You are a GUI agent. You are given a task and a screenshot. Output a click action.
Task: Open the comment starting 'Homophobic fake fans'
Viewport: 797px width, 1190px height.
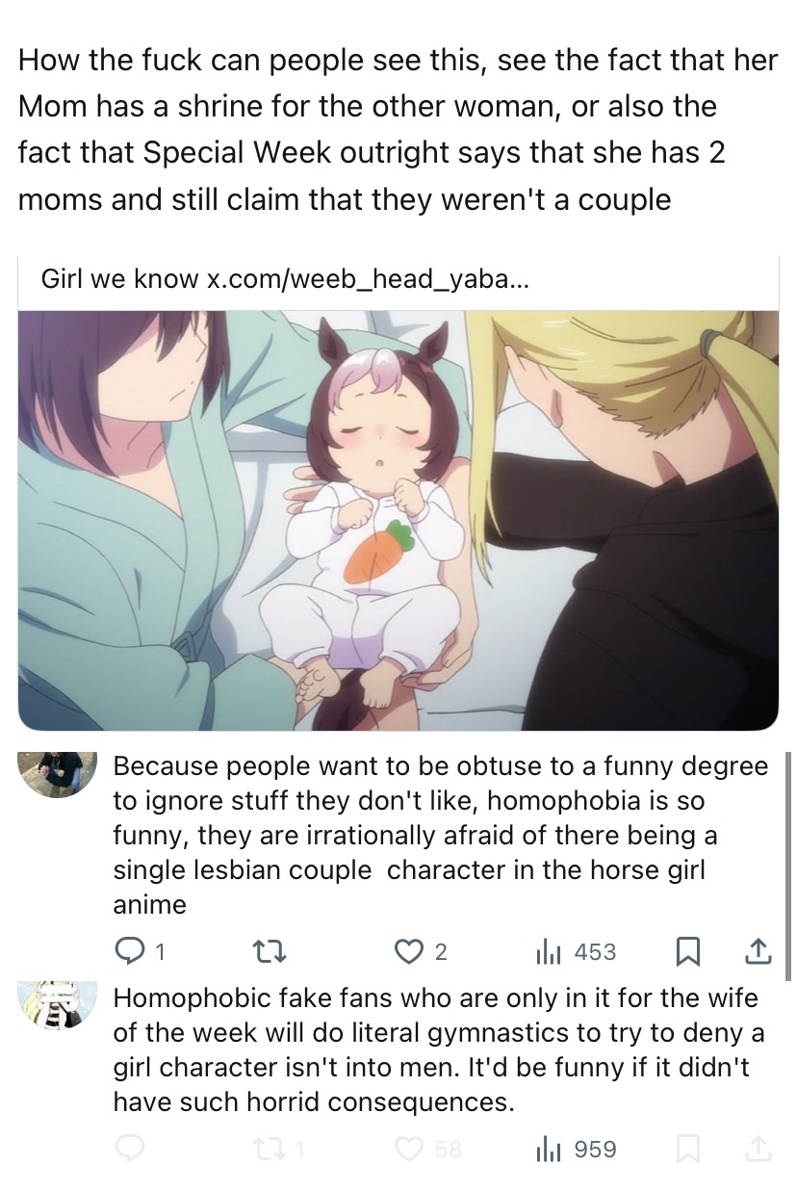[x=439, y=1050]
